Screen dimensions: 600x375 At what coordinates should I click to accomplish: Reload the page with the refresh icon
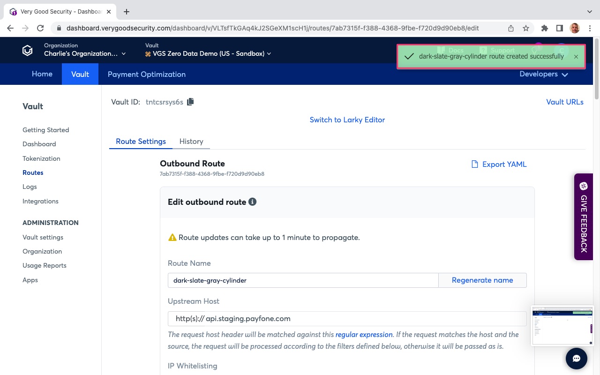[x=40, y=28]
